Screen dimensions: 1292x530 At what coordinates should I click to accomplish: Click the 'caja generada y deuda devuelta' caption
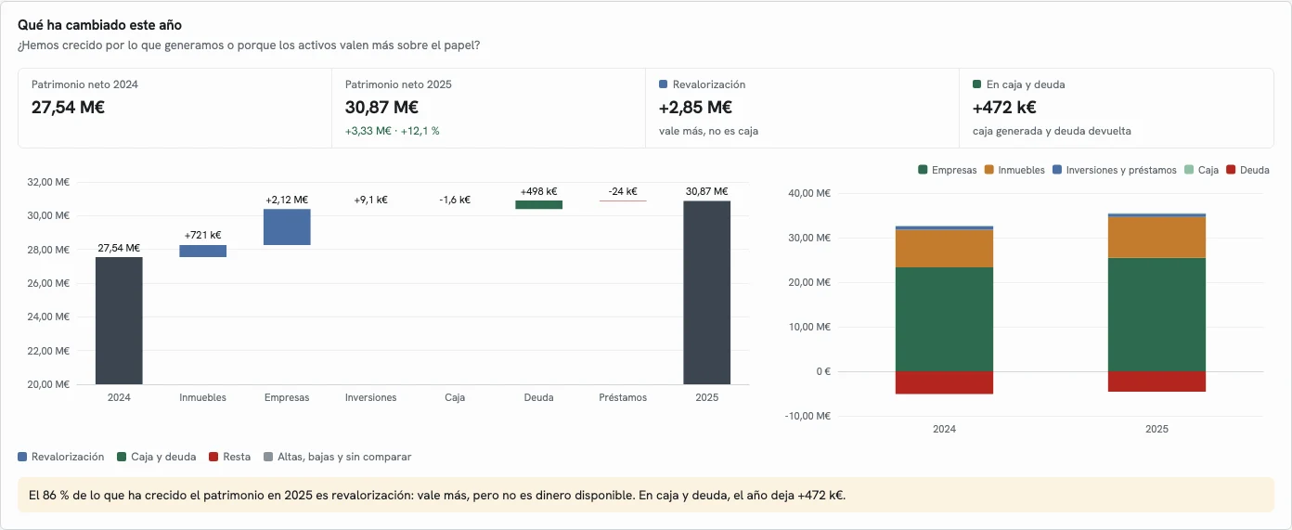(x=1052, y=131)
